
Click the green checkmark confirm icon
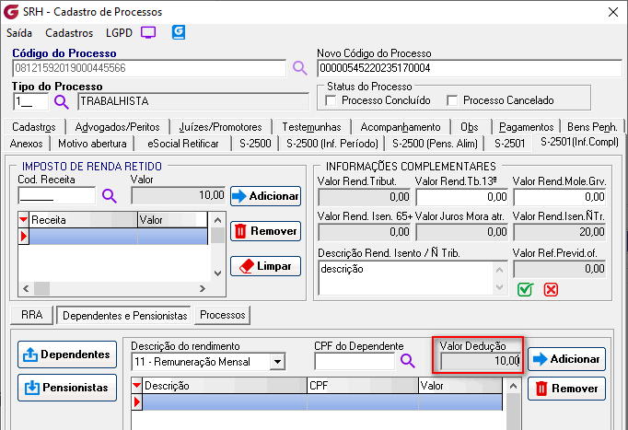(x=525, y=289)
